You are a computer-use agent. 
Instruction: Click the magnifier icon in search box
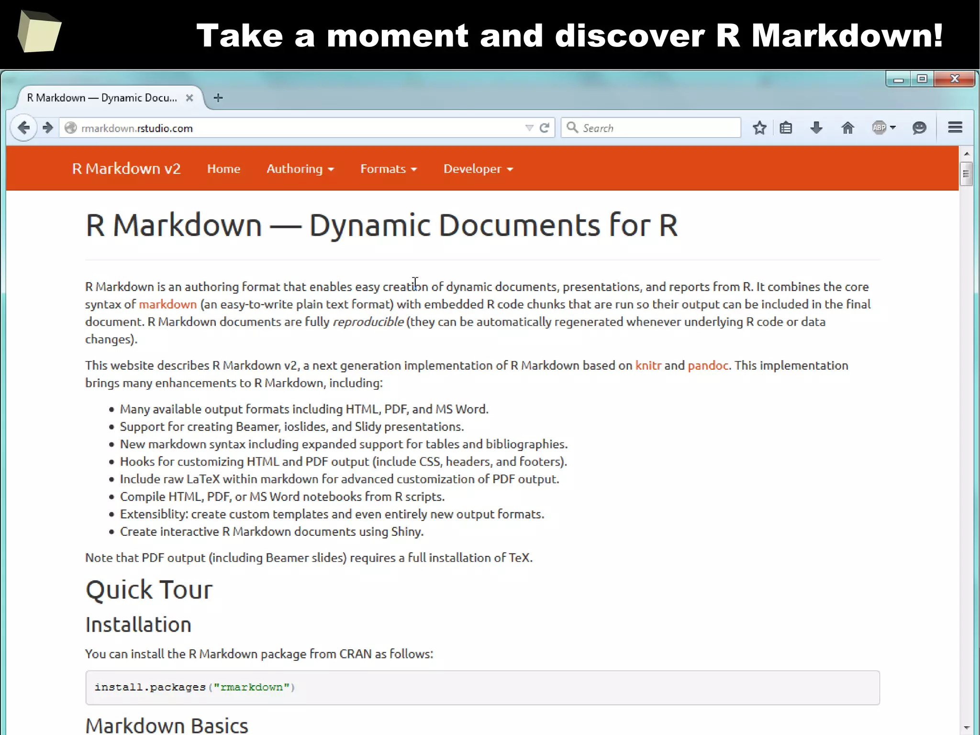click(572, 127)
